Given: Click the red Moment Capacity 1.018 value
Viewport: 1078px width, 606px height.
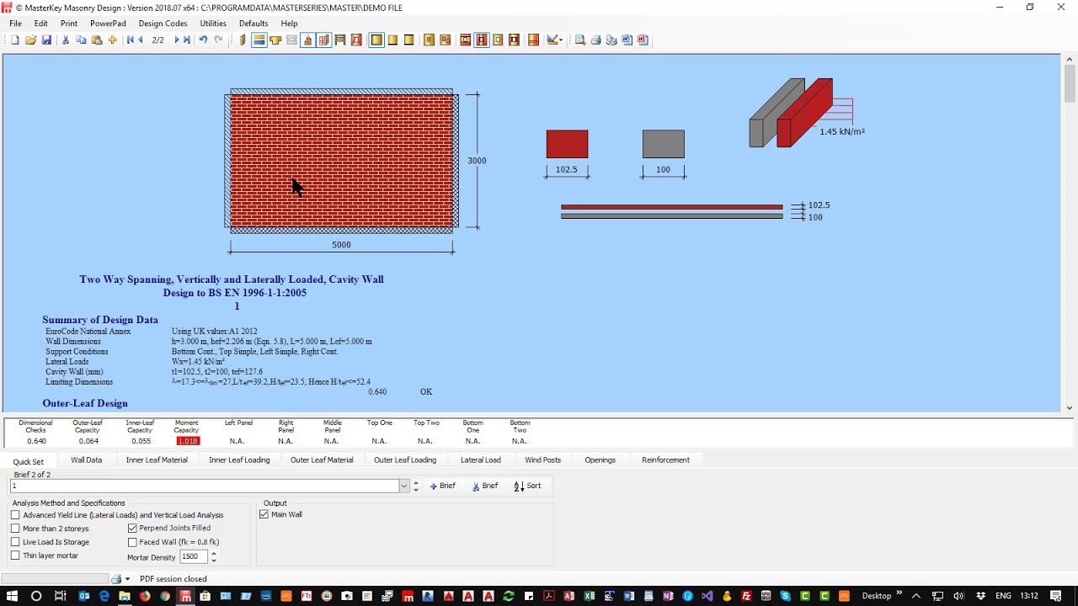Looking at the screenshot, I should coord(187,441).
